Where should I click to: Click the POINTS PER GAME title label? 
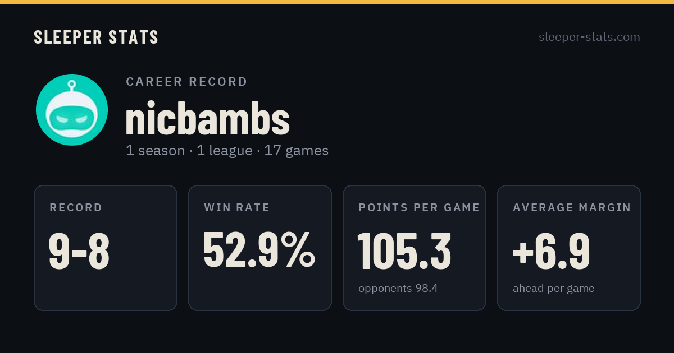pyautogui.click(x=419, y=207)
